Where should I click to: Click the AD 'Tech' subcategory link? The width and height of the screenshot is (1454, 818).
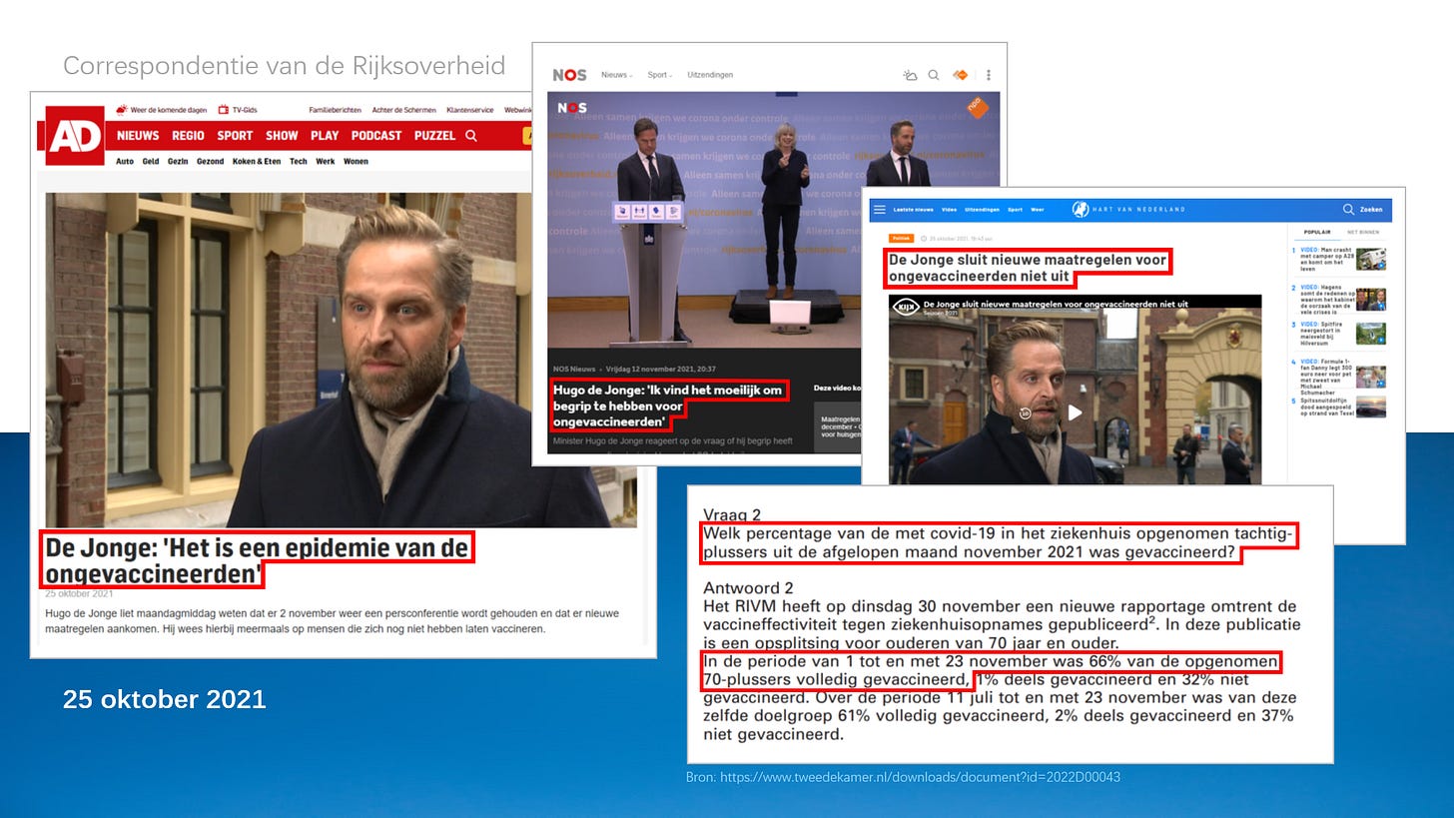pyautogui.click(x=299, y=161)
